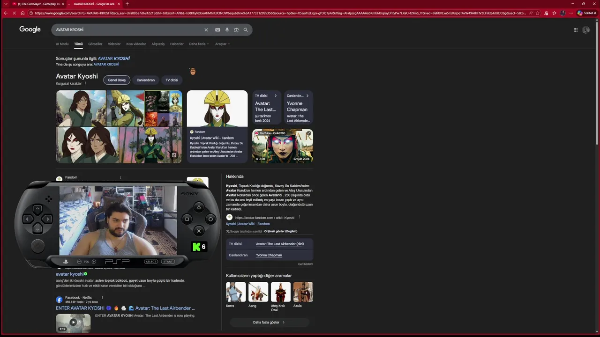Screen dimensions: 600x337
Task: Open the on-screen keyboard input tool
Action: 217,30
